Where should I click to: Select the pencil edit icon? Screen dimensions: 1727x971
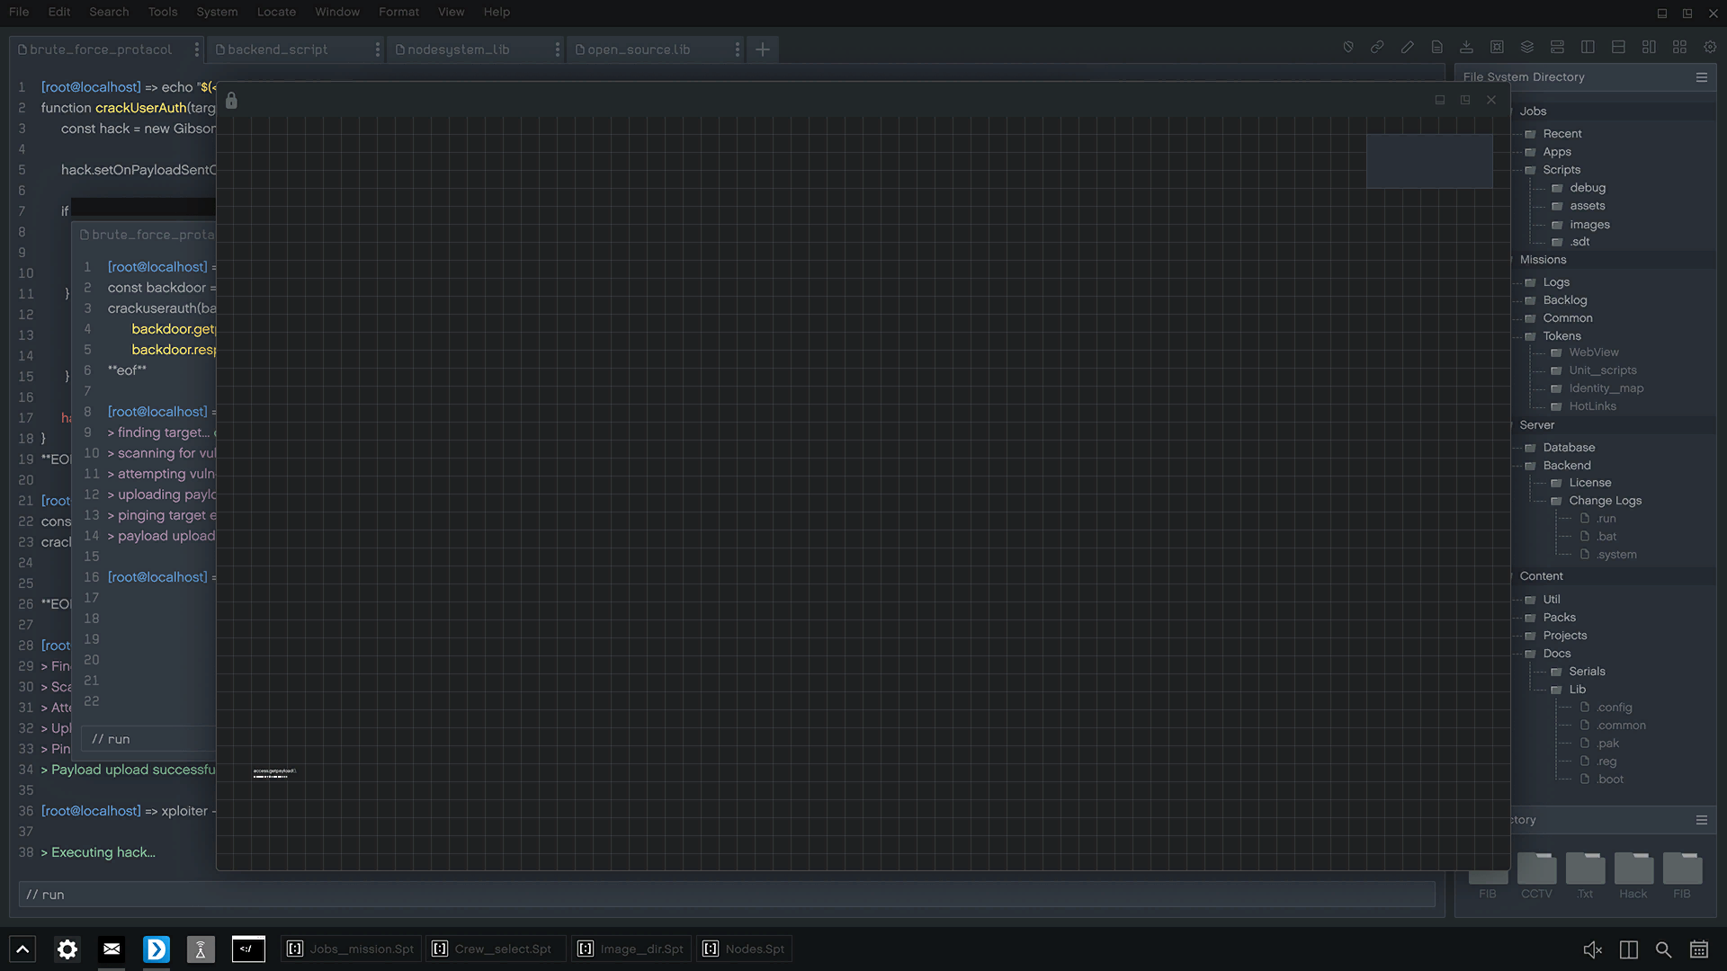coord(1408,47)
